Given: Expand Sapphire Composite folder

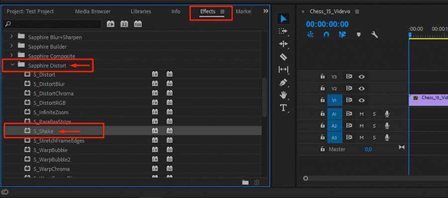Looking at the screenshot, I should point(12,55).
